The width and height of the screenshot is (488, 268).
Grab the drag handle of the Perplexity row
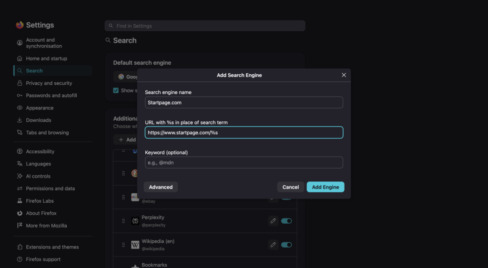[x=123, y=221]
